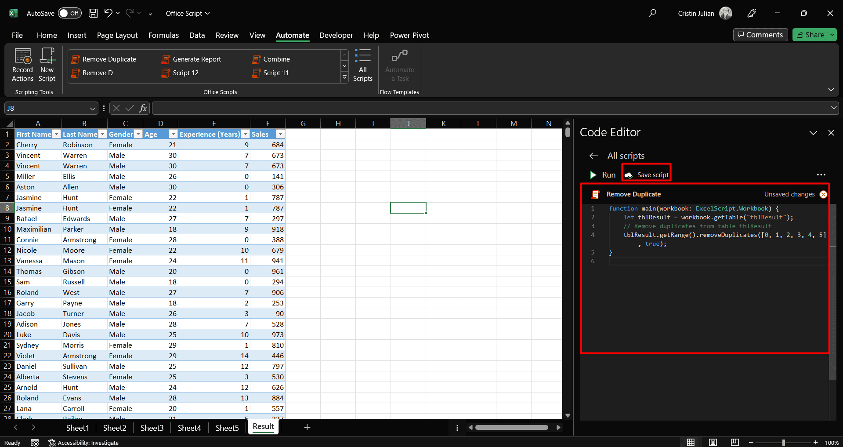Open the Sales column filter dropdown
This screenshot has width=843, height=447.
point(280,134)
